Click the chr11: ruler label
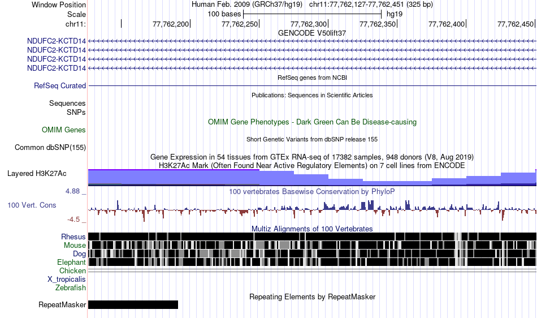 75,24
